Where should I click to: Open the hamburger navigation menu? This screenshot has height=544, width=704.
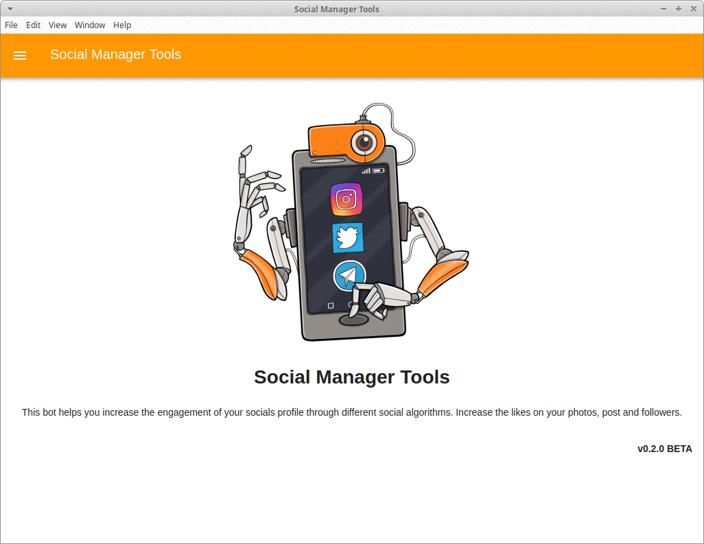tap(20, 55)
